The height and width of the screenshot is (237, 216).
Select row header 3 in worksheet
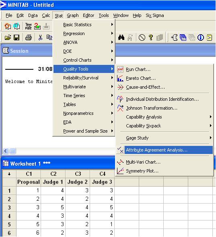(9, 208)
